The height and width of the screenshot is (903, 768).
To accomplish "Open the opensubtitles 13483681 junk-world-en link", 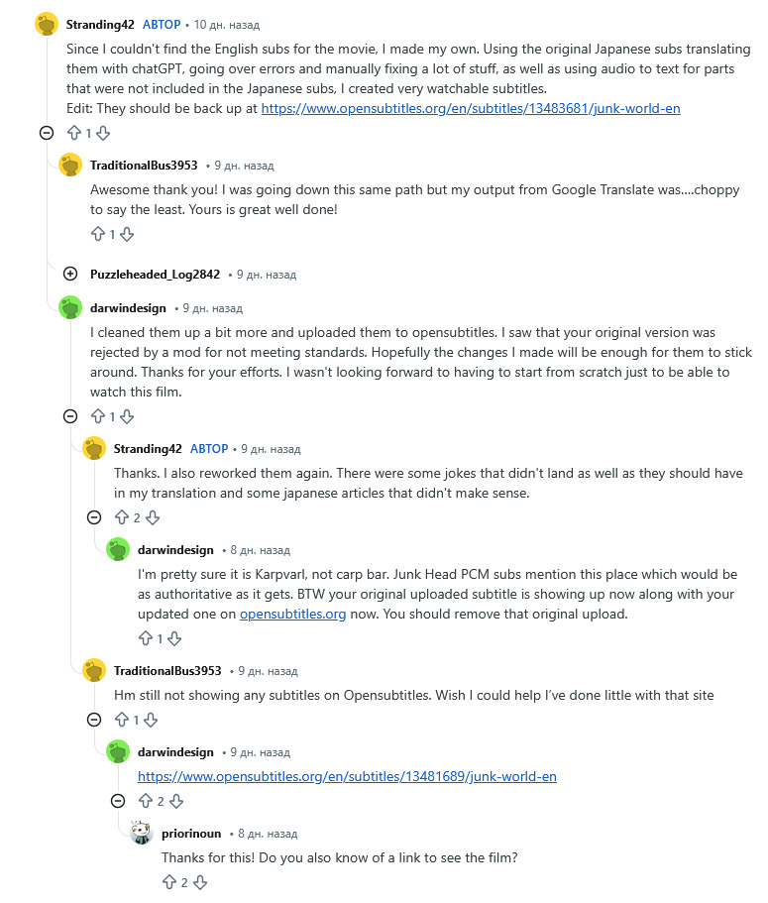I will [471, 108].
